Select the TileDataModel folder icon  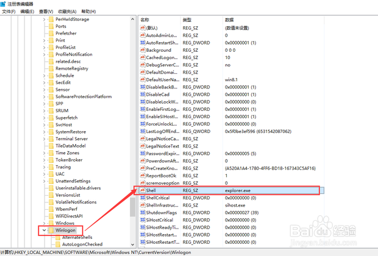pos(51,146)
